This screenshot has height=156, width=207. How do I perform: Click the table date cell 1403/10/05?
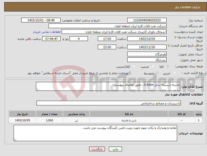tap(23, 120)
